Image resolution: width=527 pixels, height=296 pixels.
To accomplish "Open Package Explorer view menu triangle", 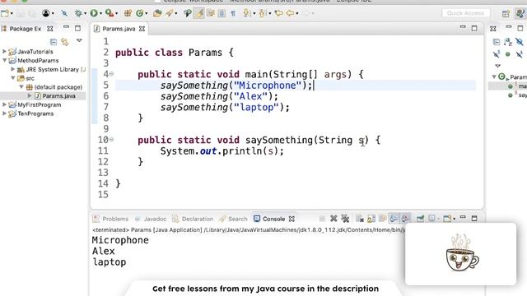I will 79,40.
